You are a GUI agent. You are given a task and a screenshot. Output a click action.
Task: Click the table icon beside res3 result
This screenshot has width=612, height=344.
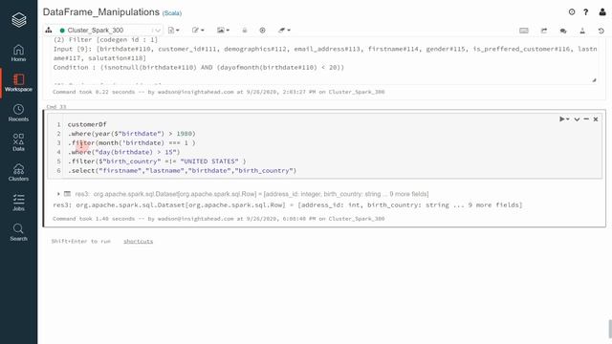coord(67,193)
